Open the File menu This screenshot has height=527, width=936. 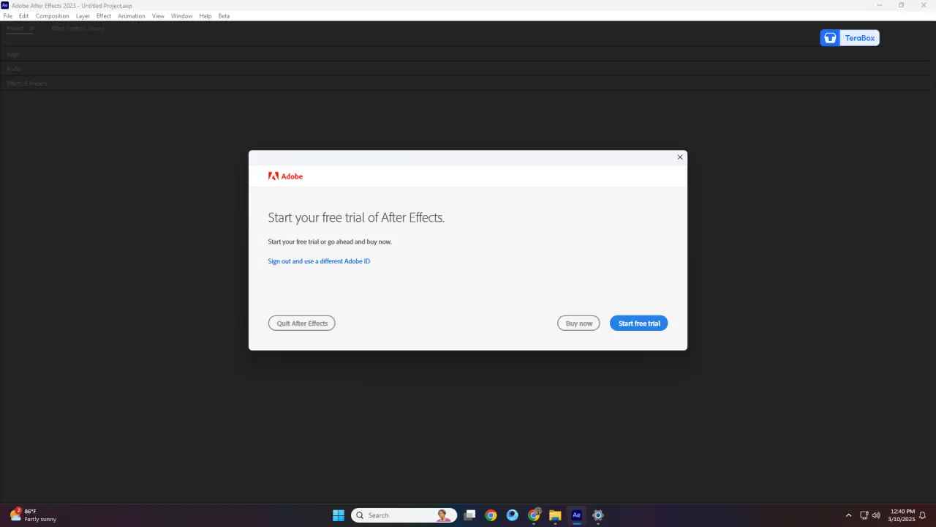pyautogui.click(x=8, y=16)
